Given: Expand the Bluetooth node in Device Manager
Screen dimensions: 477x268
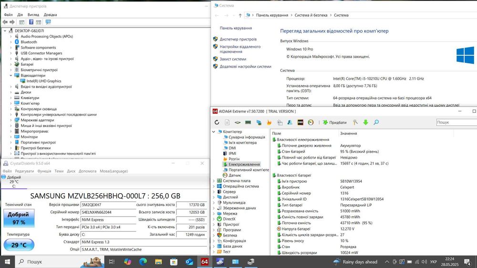Looking at the screenshot, I should pos(11,42).
